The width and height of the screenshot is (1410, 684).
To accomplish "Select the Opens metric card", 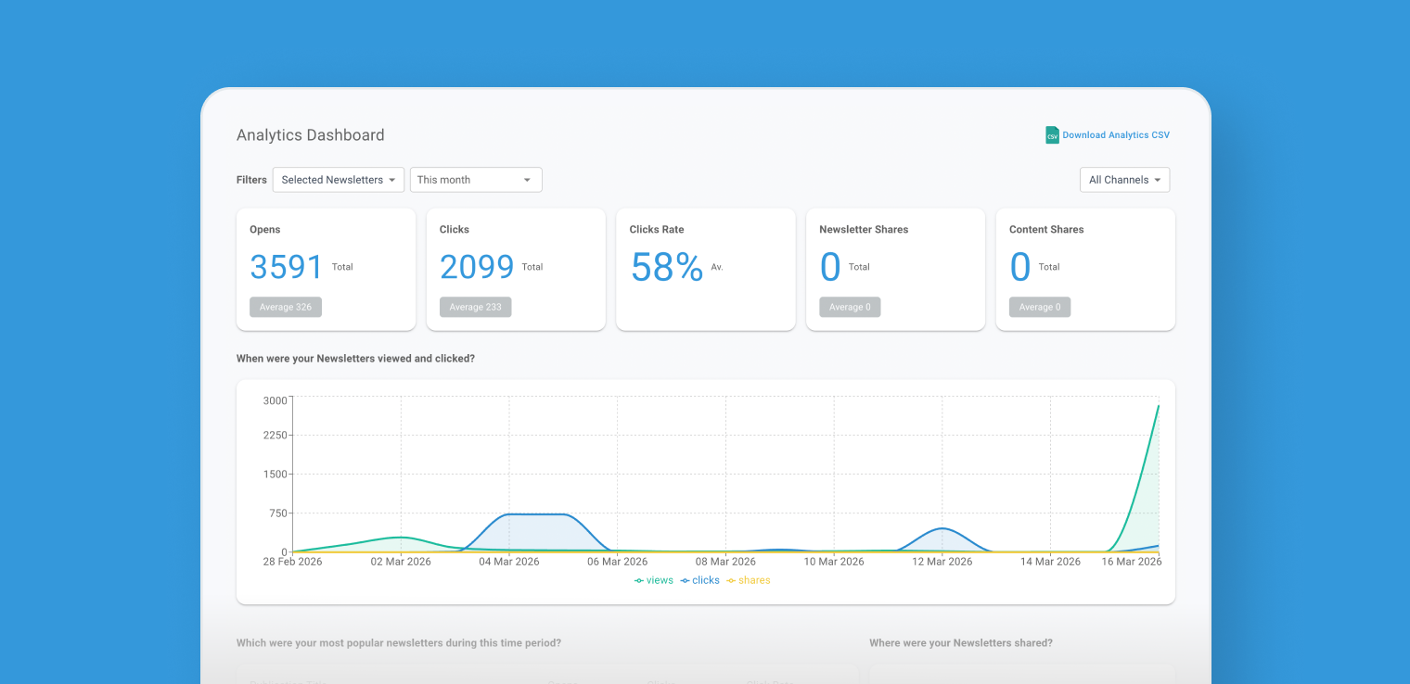I will click(x=326, y=269).
